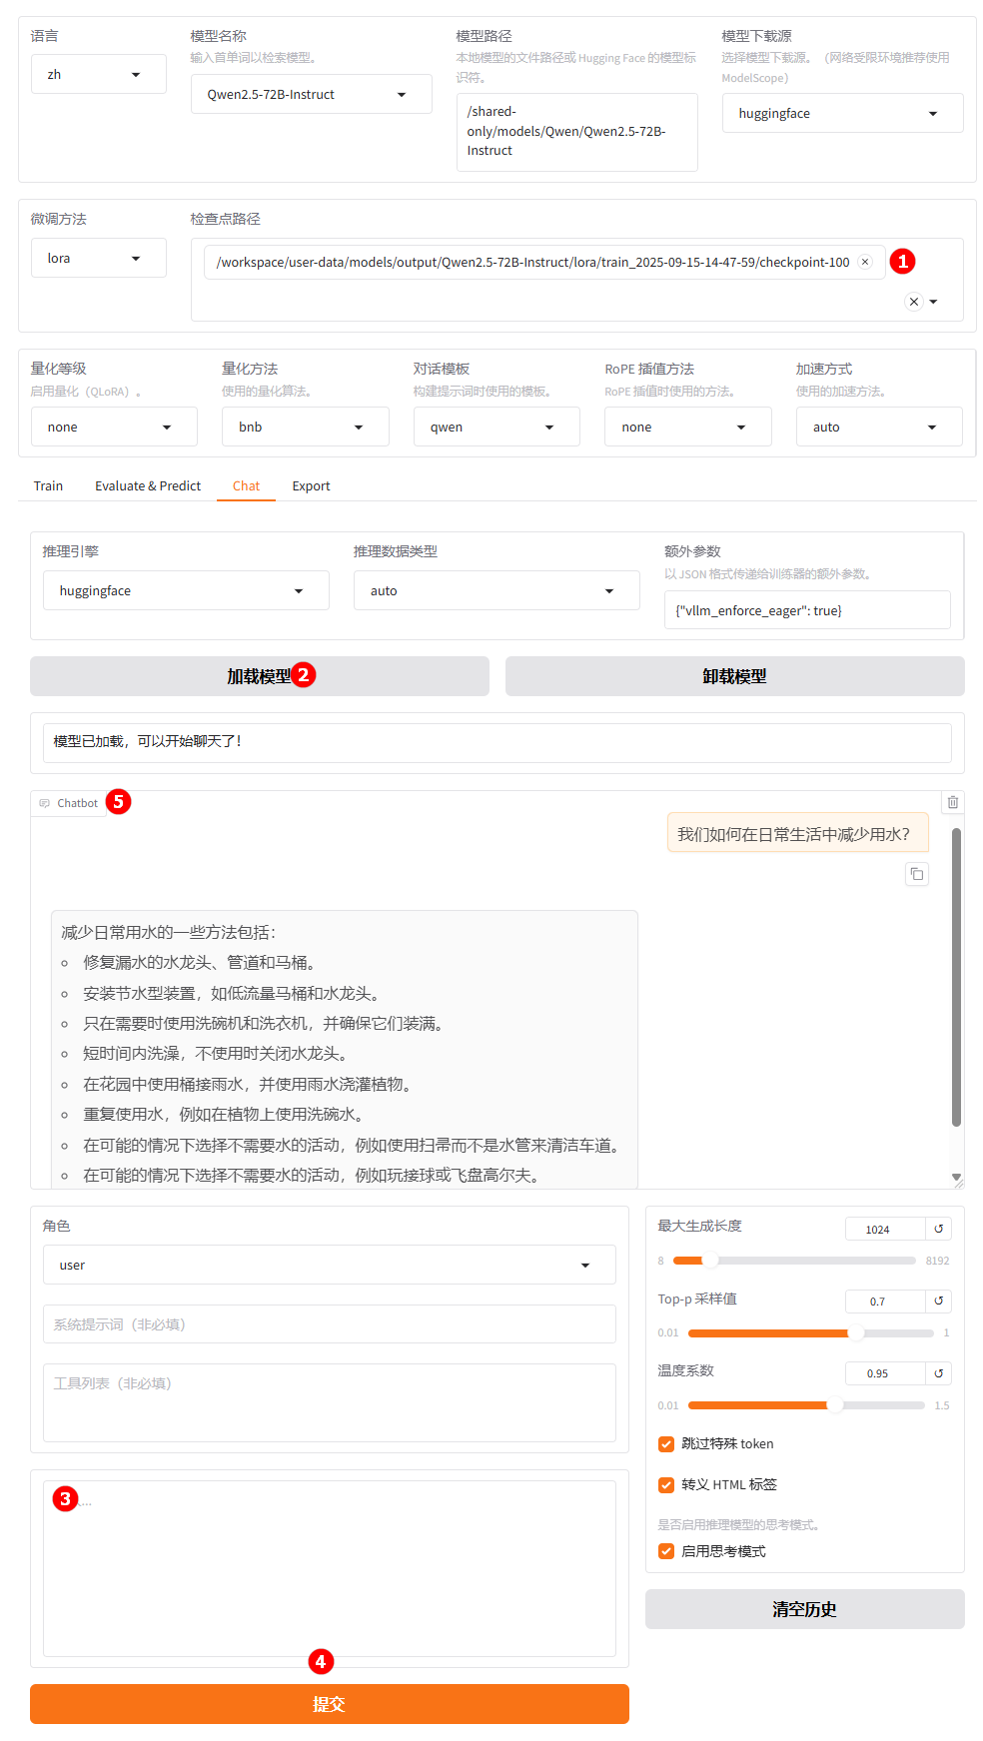
Task: Reset the Top-p sampling value
Action: 938,1301
